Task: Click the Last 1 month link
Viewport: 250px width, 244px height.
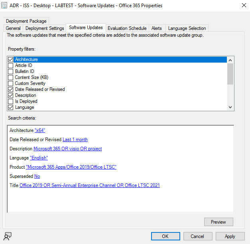Action: pyautogui.click(x=75, y=140)
